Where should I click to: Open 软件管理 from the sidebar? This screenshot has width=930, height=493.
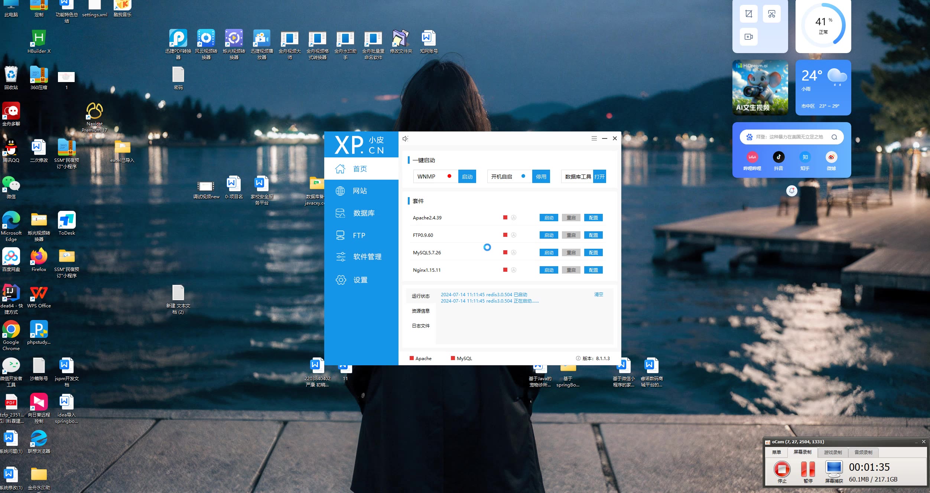pyautogui.click(x=367, y=257)
